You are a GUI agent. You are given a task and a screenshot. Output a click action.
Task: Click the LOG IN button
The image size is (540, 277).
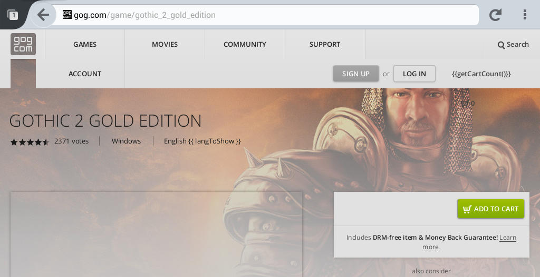pos(414,74)
